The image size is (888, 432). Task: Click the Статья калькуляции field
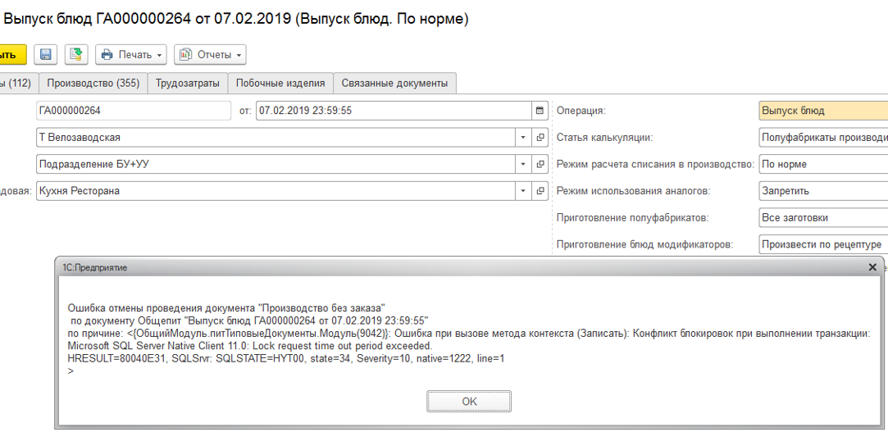click(823, 138)
